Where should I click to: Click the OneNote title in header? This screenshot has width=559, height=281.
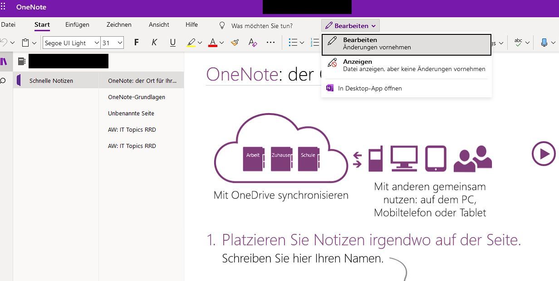click(x=31, y=7)
